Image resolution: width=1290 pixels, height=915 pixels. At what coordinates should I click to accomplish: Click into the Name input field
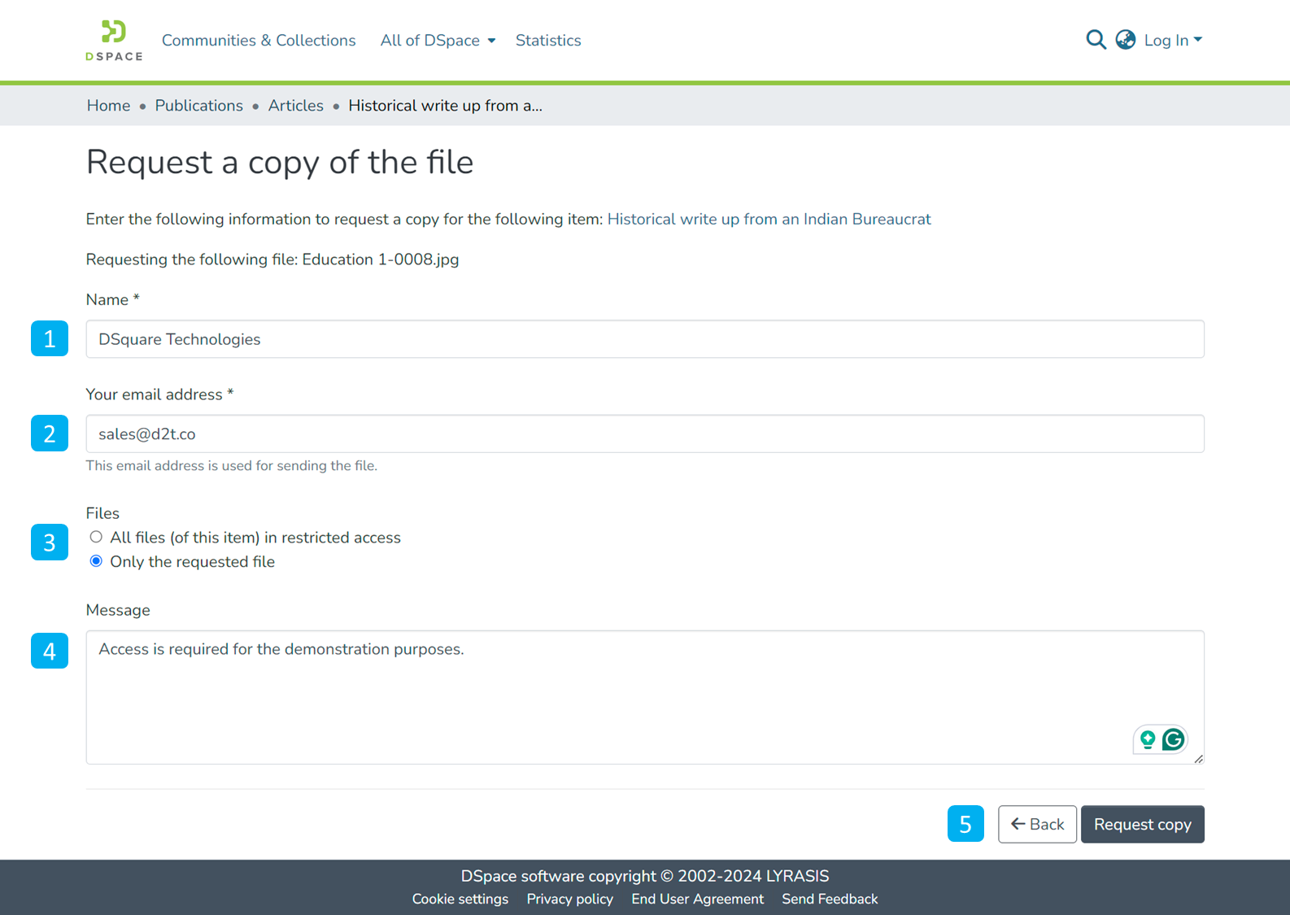tap(644, 339)
